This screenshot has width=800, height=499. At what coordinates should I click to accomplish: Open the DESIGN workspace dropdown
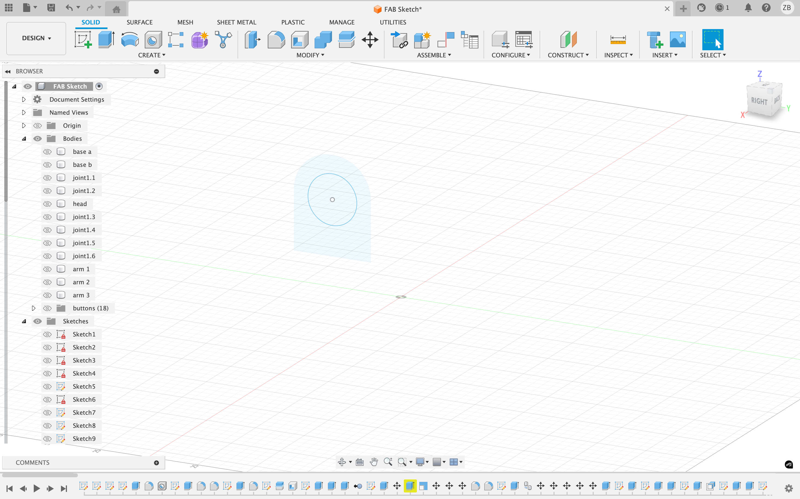[x=36, y=38]
